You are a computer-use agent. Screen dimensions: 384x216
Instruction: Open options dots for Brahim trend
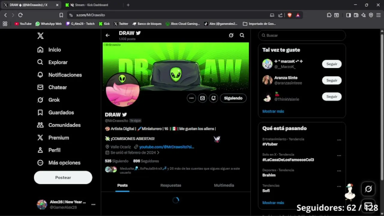[x=339, y=171]
